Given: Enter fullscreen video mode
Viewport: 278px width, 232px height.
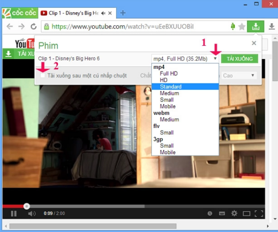Looking at the screenshot, I should [258, 213].
